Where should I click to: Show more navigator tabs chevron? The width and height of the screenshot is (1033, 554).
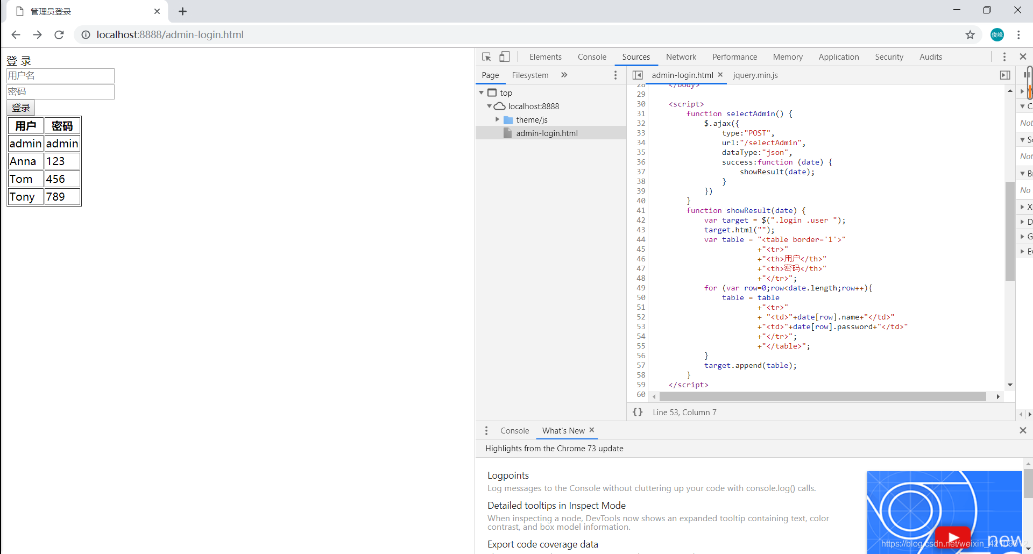click(x=564, y=75)
